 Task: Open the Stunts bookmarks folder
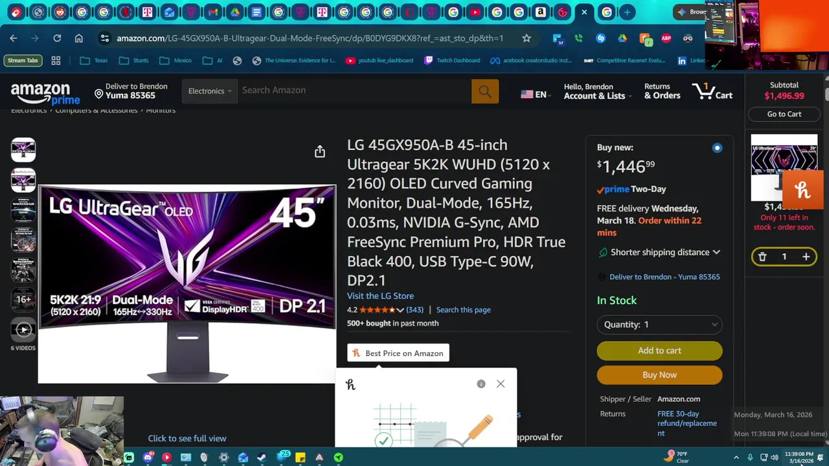134,60
